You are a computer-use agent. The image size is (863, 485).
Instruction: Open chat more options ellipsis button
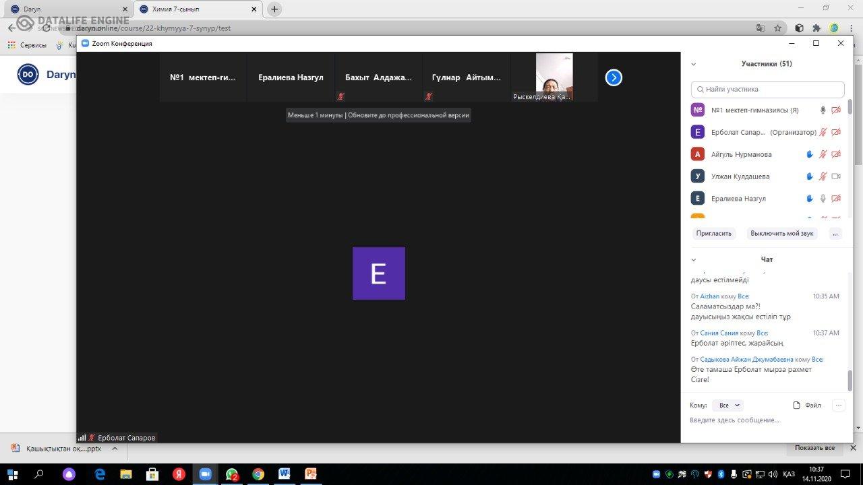[838, 405]
